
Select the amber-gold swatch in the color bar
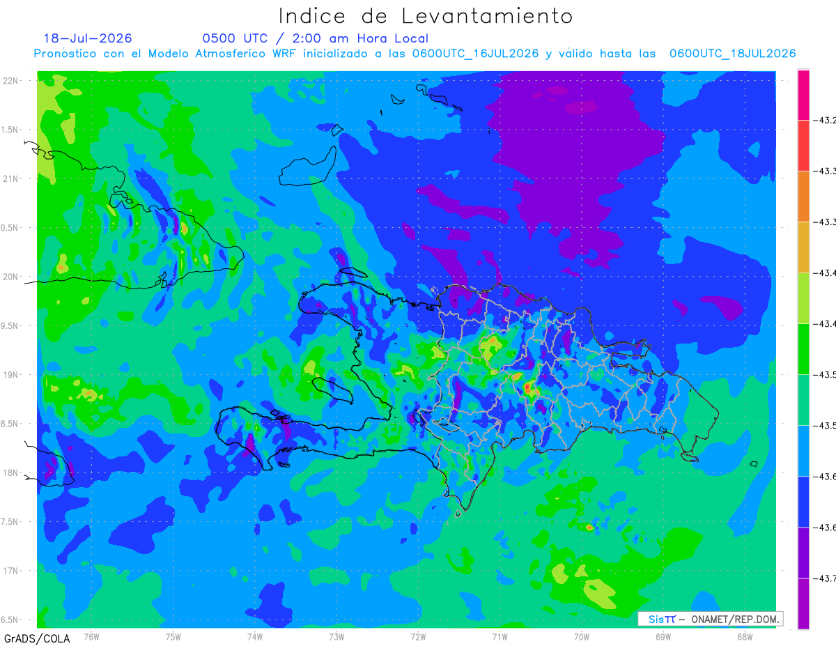pos(803,247)
